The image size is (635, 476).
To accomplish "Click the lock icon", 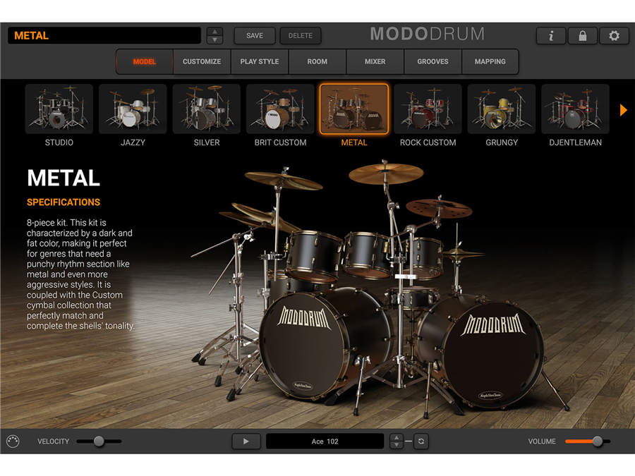I will tap(582, 36).
